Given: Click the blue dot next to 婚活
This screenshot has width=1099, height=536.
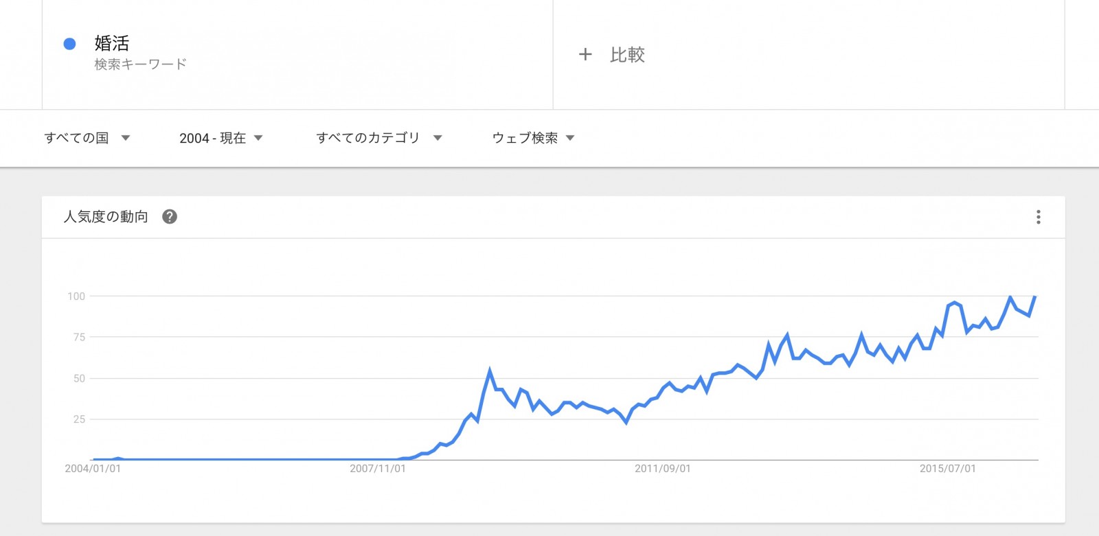Looking at the screenshot, I should pyautogui.click(x=69, y=44).
